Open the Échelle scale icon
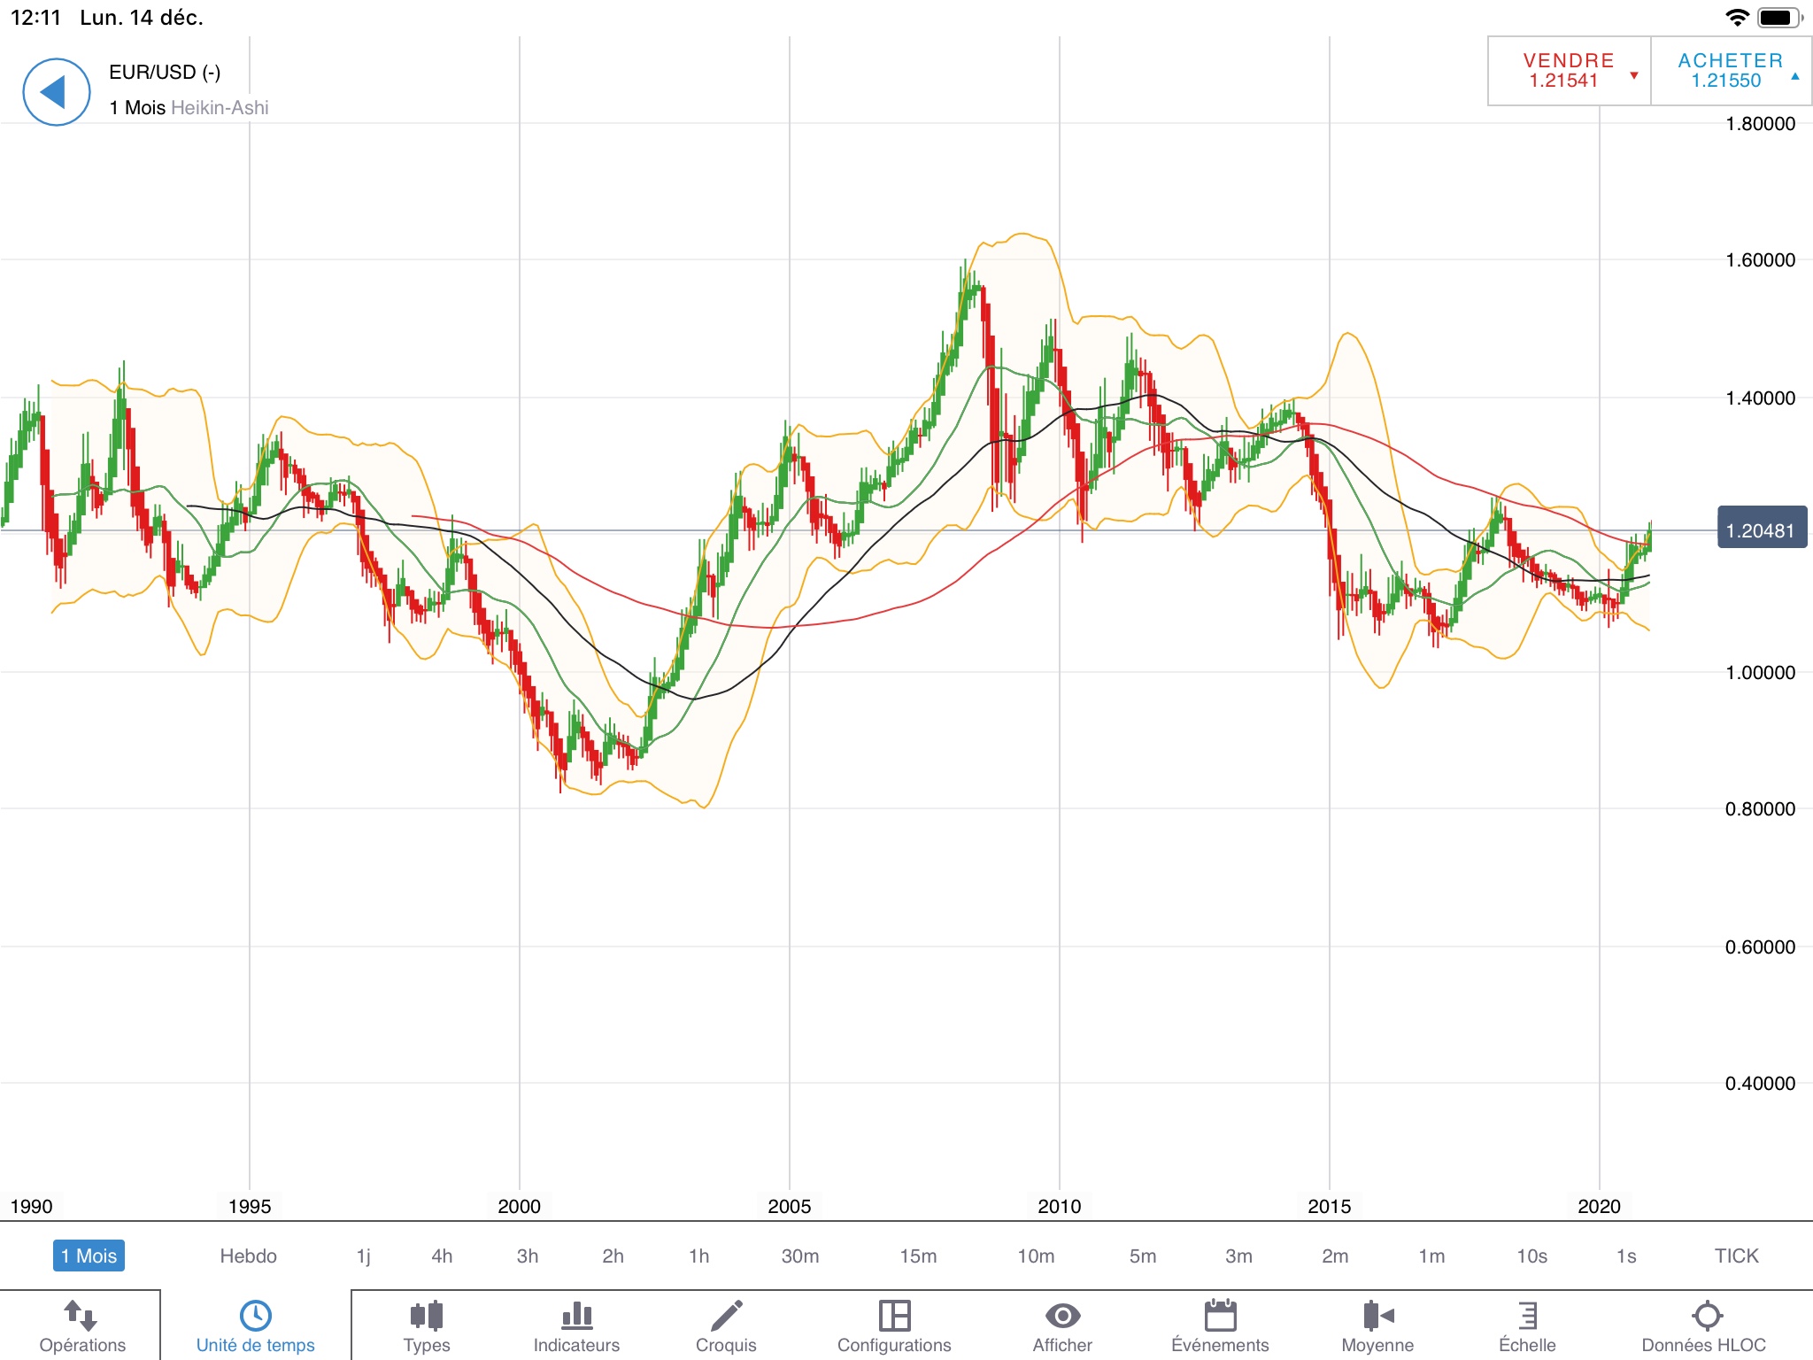Viewport: 1813px width, 1360px height. 1527,1316
